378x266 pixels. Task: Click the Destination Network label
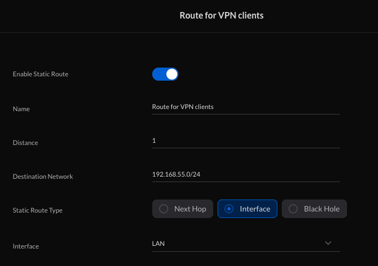43,177
